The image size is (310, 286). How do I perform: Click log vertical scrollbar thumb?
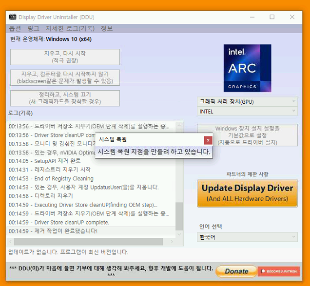(x=179, y=216)
